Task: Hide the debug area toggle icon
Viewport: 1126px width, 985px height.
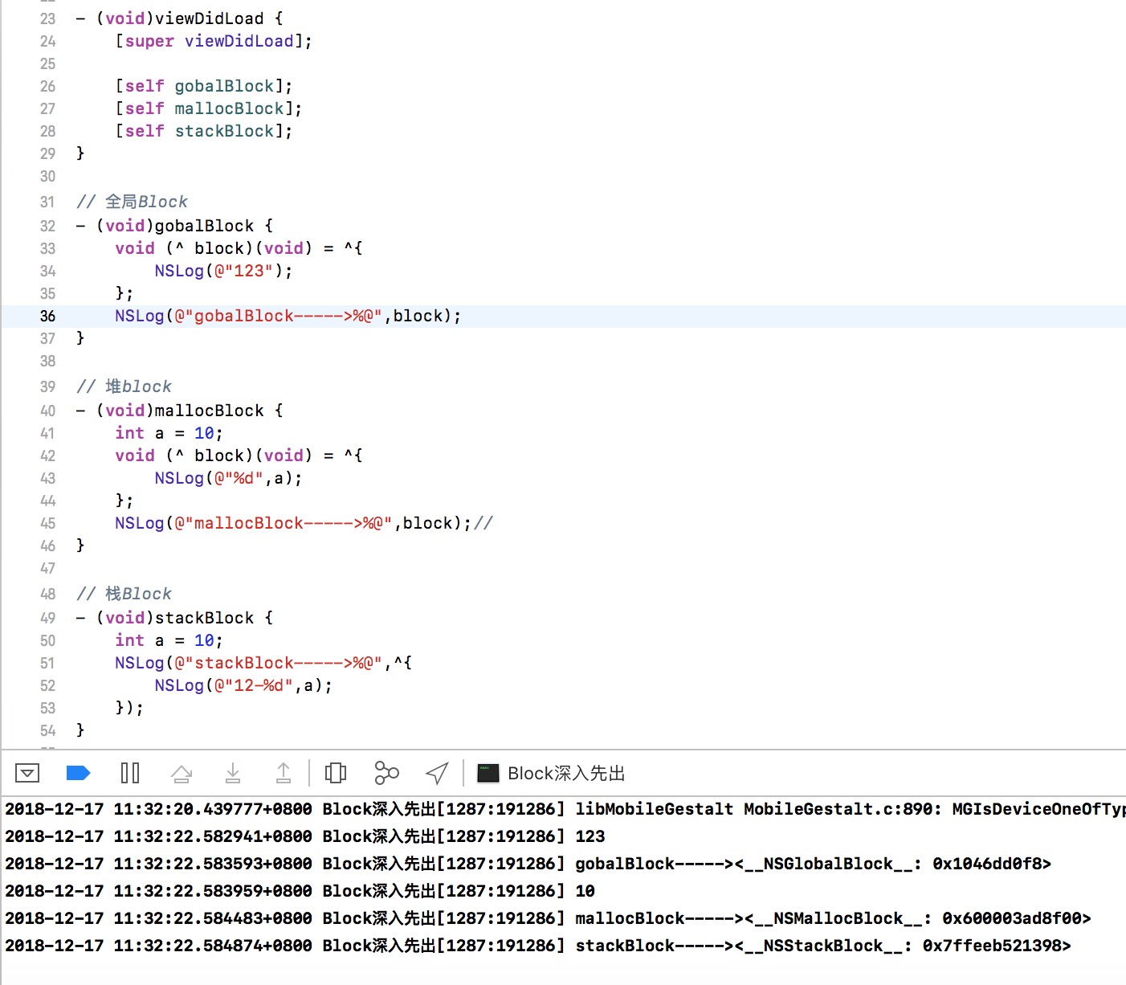Action: pos(27,773)
